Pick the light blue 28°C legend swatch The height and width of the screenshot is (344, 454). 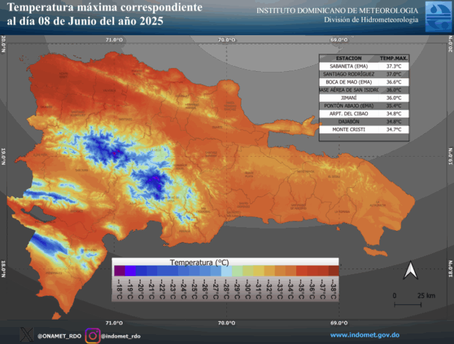click(226, 270)
